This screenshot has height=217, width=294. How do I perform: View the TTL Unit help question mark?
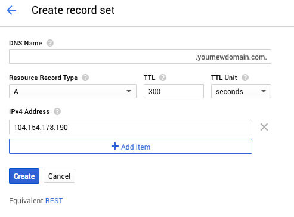point(245,77)
